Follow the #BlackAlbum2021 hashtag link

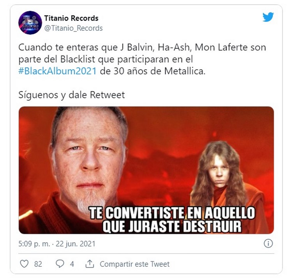57,71
